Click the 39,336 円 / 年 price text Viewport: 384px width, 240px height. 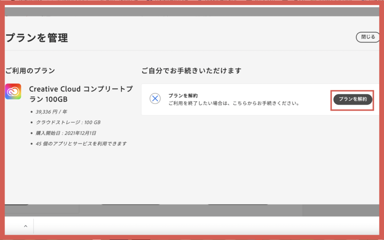pyautogui.click(x=51, y=112)
